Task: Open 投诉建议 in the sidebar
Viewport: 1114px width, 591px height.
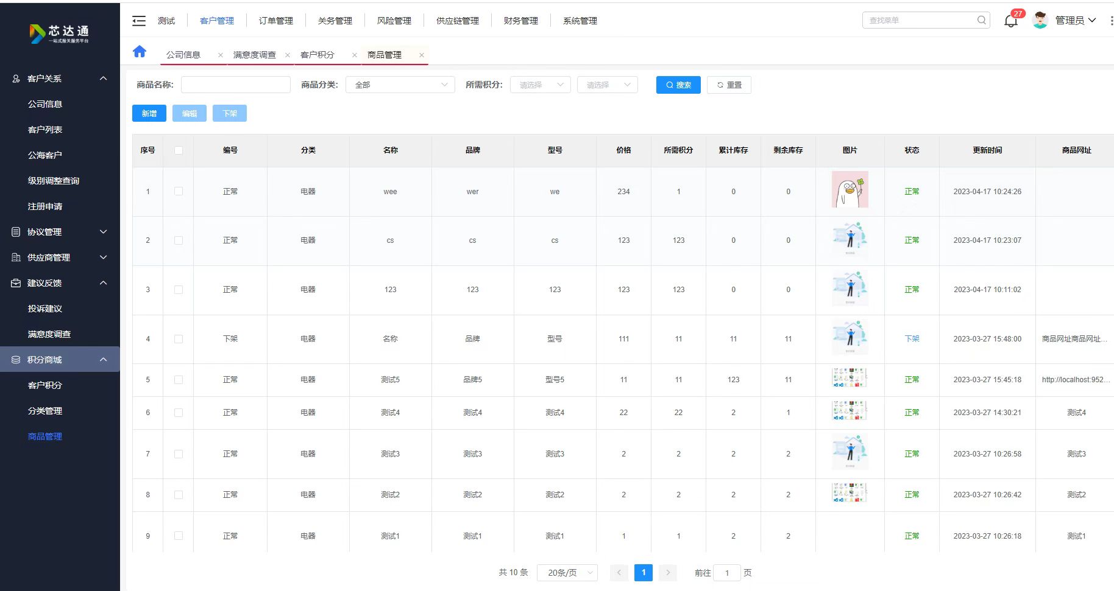Action: (x=45, y=309)
